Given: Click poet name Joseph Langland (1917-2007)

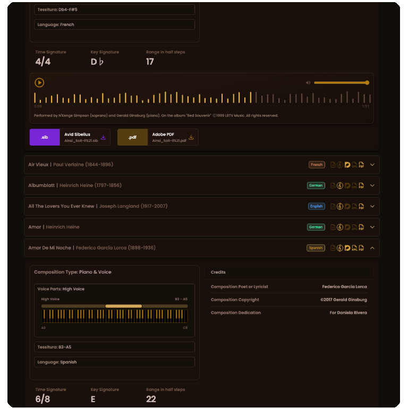Looking at the screenshot, I should tap(133, 206).
